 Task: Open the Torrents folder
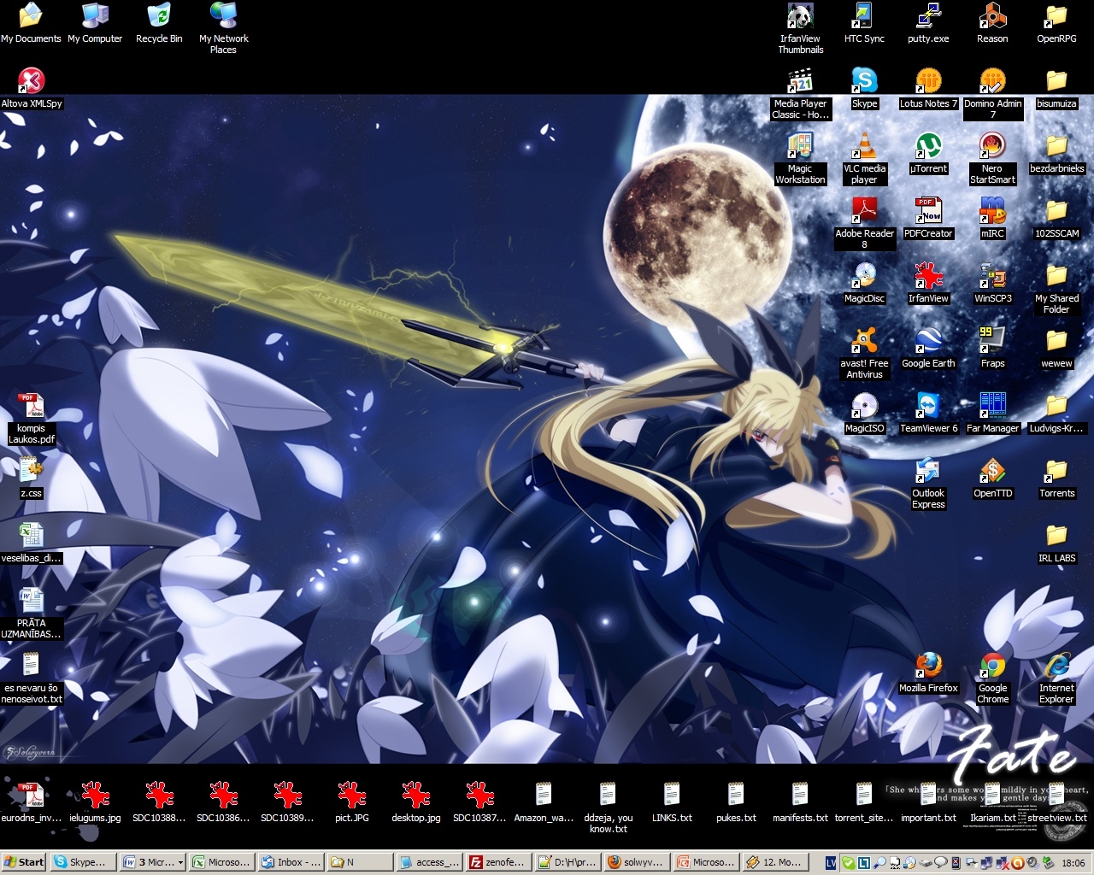1056,478
